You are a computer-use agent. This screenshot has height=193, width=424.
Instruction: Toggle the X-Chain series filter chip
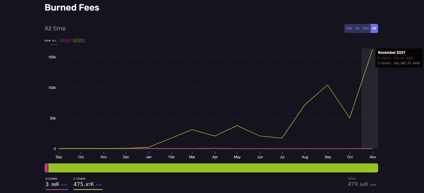pyautogui.click(x=65, y=41)
